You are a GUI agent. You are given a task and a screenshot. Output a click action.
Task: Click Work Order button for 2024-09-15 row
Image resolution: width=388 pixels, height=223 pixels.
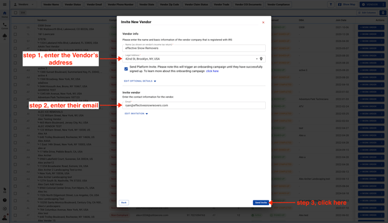tap(368, 150)
